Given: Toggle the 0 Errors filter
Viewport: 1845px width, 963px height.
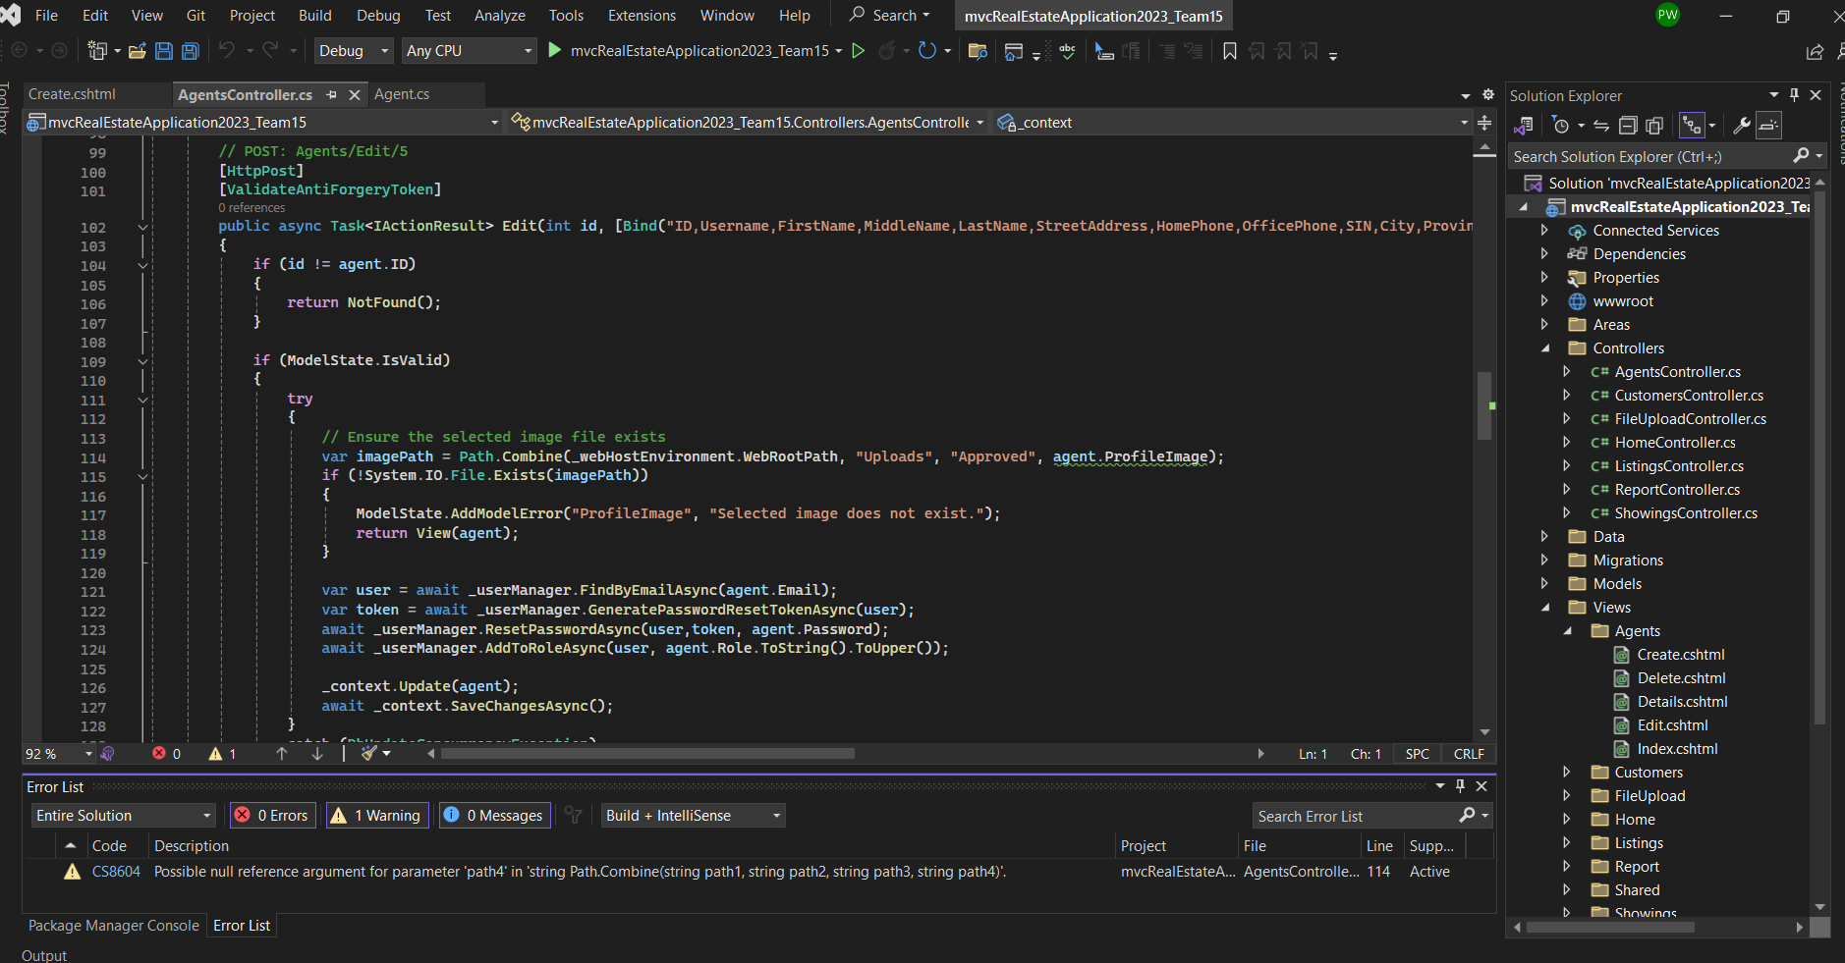Looking at the screenshot, I should tap(272, 816).
